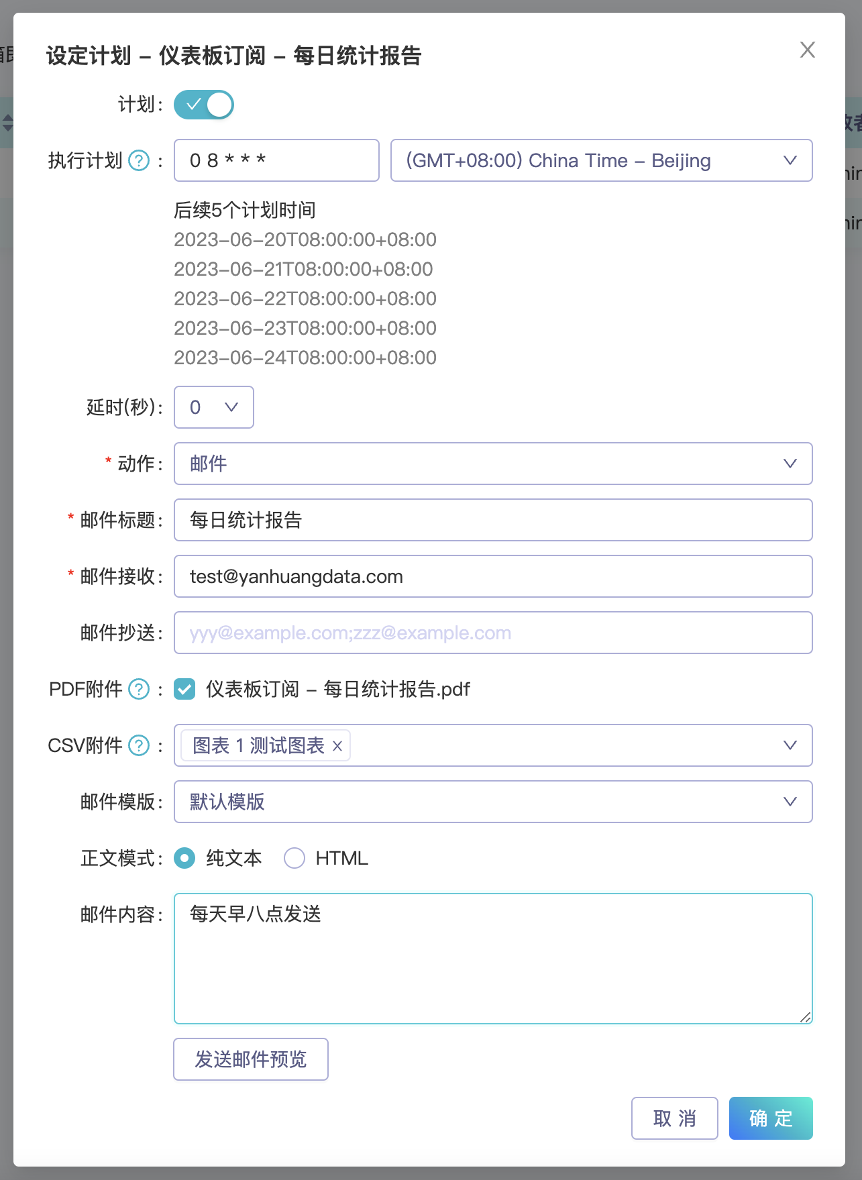Open the 邮件模版 dropdown showing 默认模版
This screenshot has height=1180, width=862.
[x=493, y=802]
